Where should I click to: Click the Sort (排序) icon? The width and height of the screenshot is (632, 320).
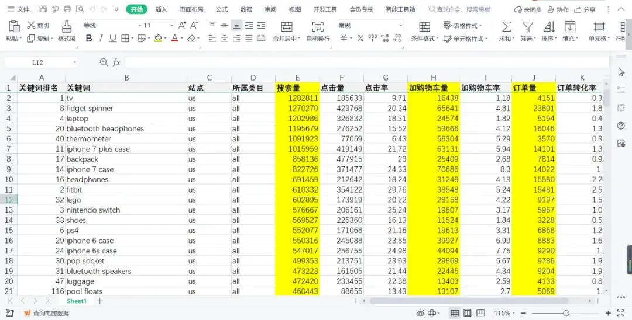coord(548,27)
